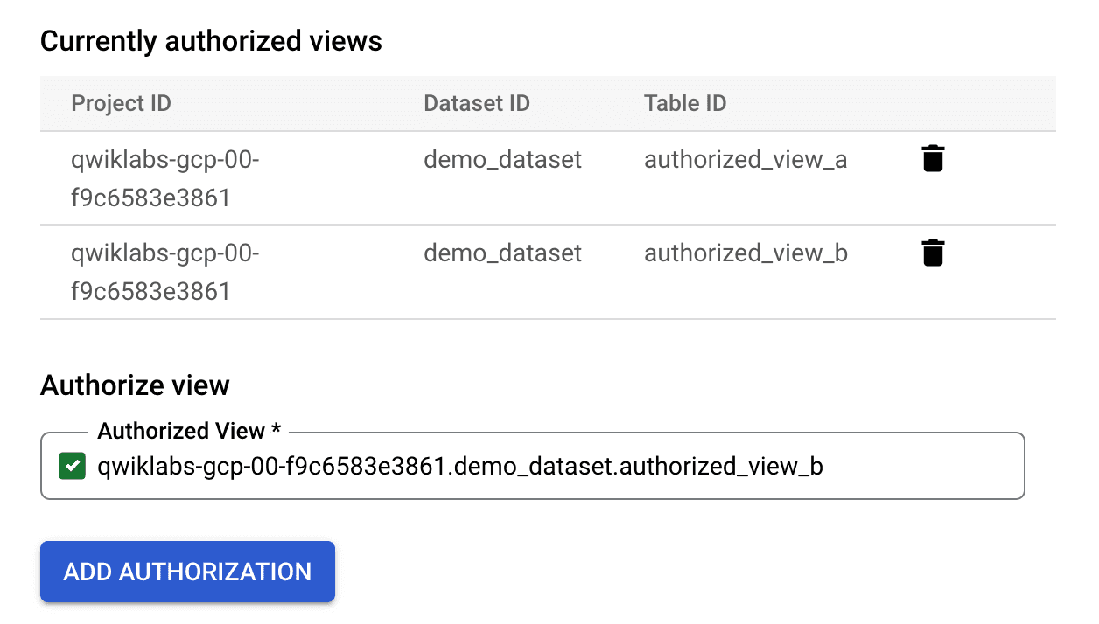Click project ID in the authorized_view_a row
The image size is (1099, 624).
(x=165, y=178)
